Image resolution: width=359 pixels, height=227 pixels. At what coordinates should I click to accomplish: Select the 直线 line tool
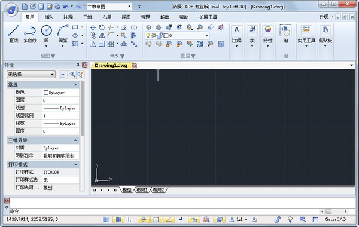point(14,34)
